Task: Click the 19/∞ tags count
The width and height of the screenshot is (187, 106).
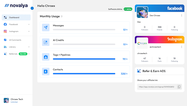Action: pyautogui.click(x=125, y=59)
